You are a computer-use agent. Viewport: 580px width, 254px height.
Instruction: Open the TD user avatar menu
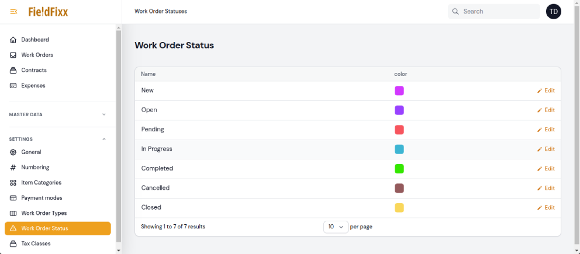tap(553, 12)
